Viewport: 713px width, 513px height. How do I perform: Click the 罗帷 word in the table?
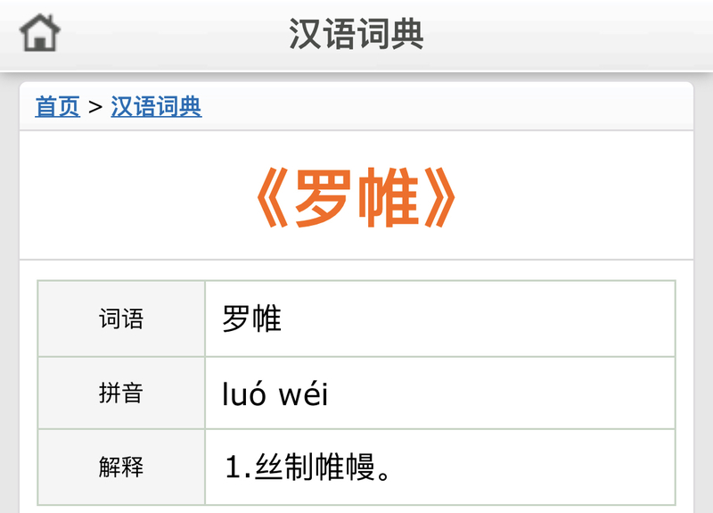(x=251, y=319)
